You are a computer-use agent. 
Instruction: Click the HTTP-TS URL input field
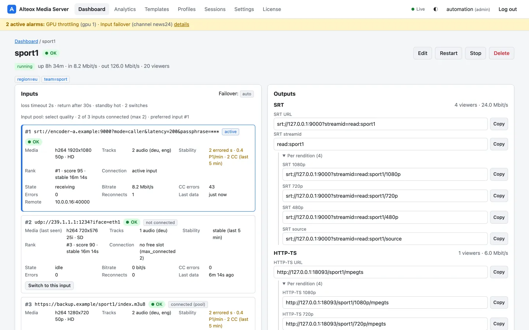pyautogui.click(x=381, y=272)
